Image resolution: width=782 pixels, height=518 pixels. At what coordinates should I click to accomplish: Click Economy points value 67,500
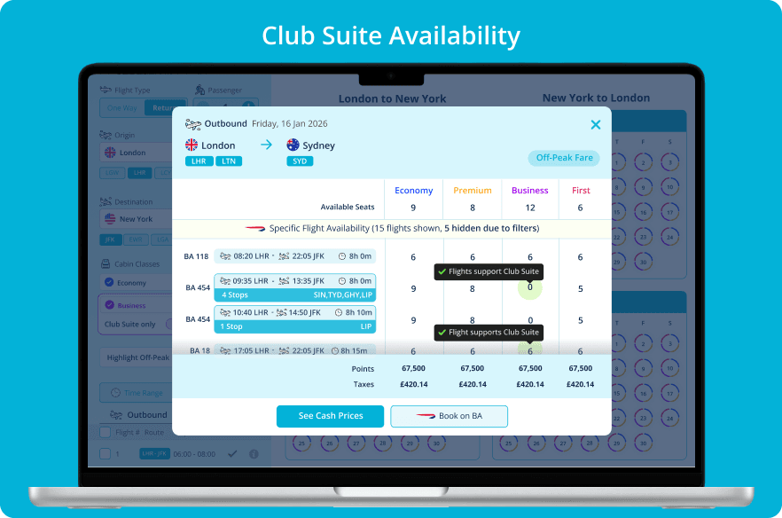[413, 368]
